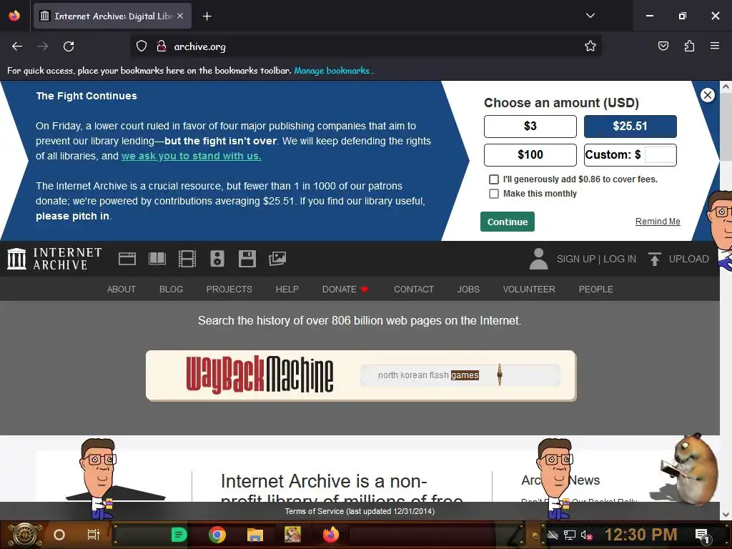Open the VOLUNTEER menu item
732x549 pixels.
(529, 290)
